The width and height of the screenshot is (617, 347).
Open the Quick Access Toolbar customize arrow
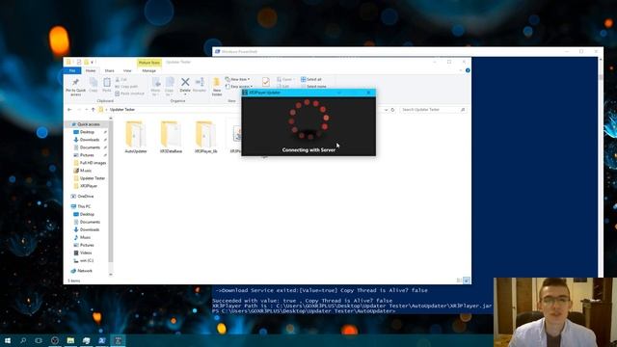tap(93, 62)
